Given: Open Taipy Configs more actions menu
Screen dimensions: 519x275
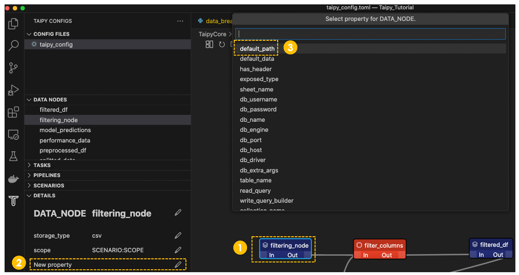Looking at the screenshot, I should click(180, 21).
